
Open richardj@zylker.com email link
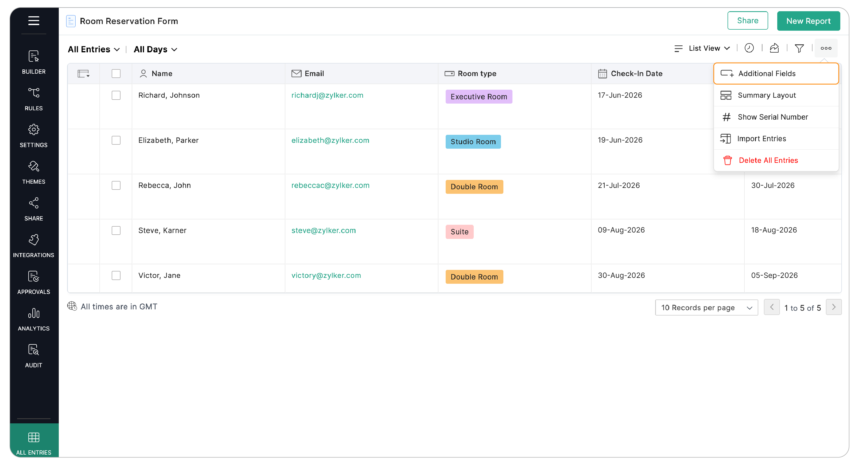pos(327,95)
